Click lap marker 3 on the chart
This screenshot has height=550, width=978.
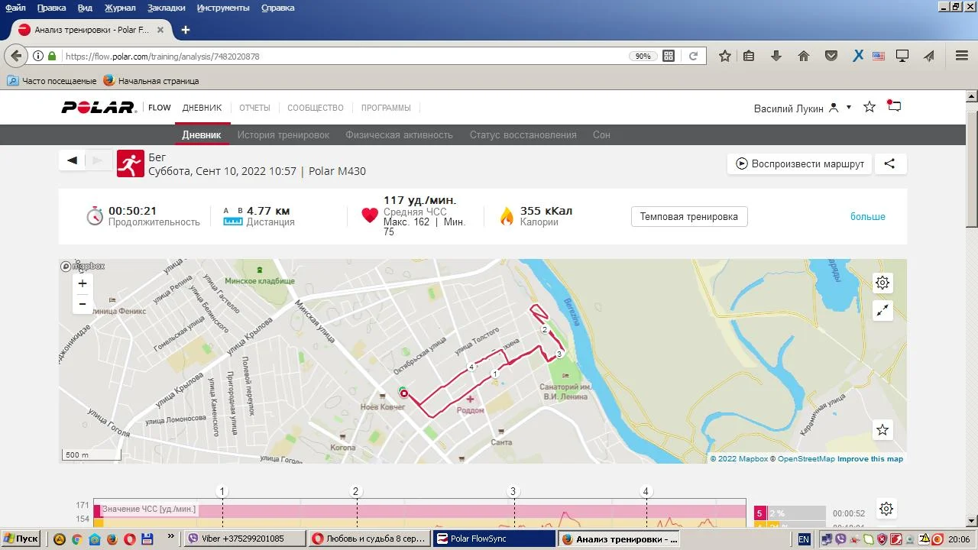pyautogui.click(x=513, y=491)
